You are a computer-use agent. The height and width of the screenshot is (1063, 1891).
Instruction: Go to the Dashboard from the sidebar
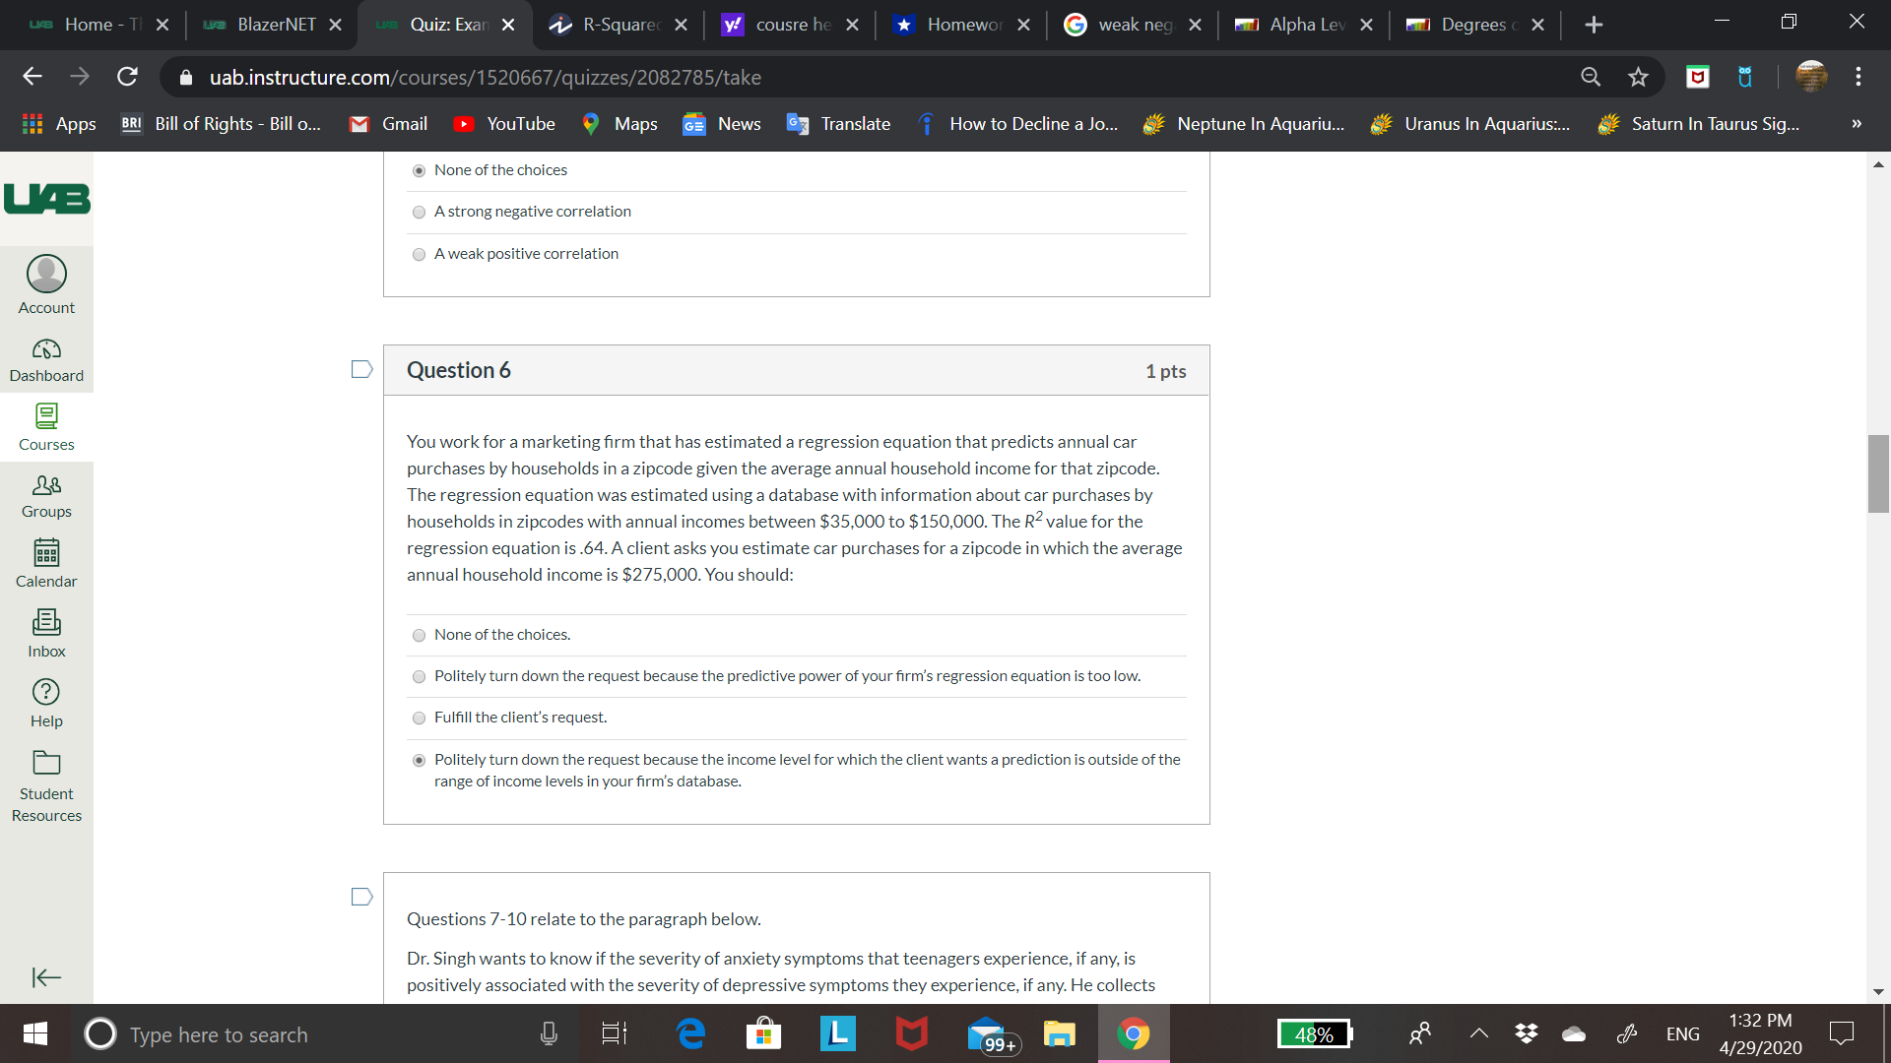click(x=45, y=359)
